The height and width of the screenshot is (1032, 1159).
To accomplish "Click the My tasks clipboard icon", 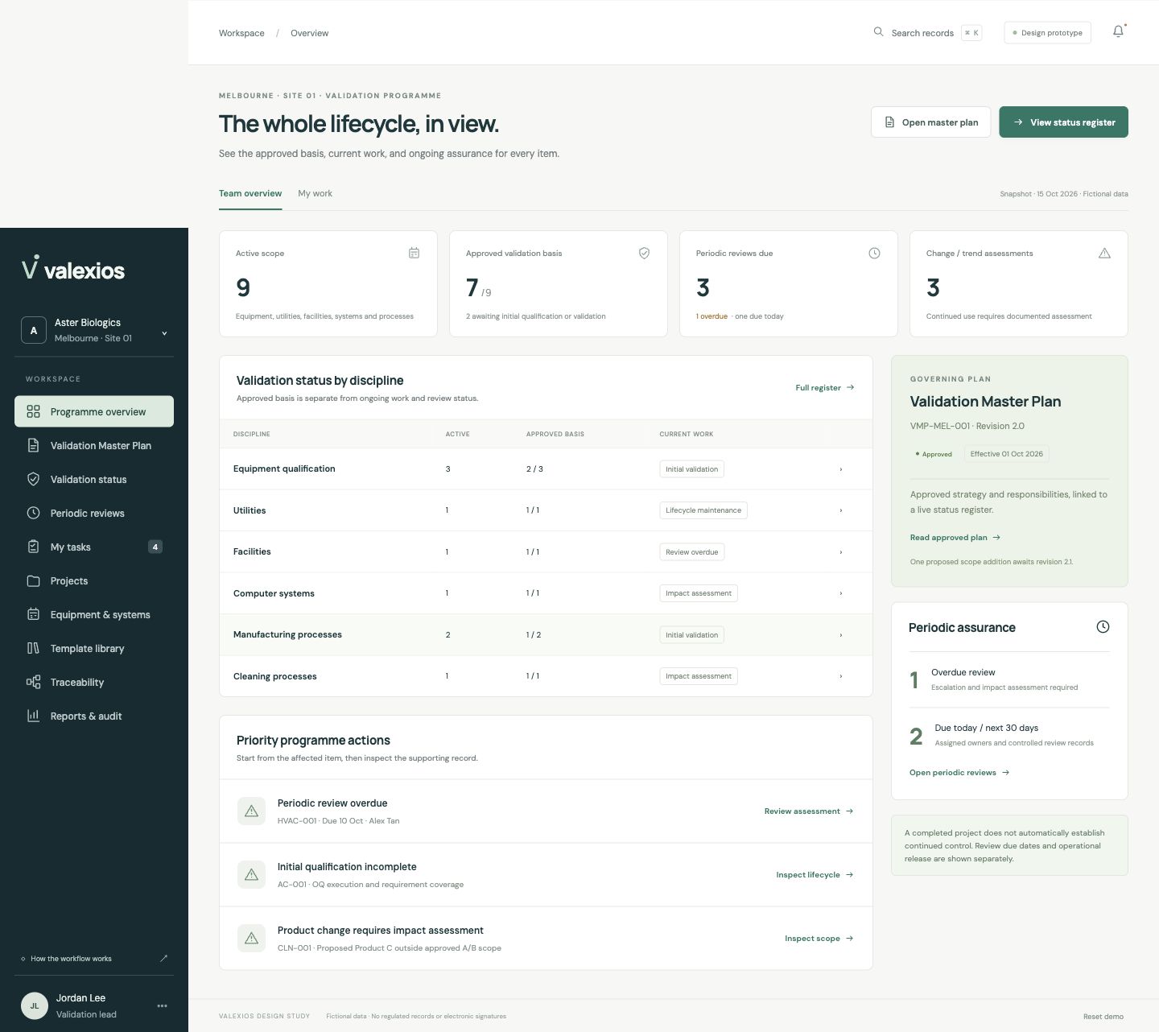I will (x=33, y=547).
